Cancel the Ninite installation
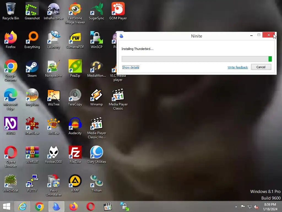The height and width of the screenshot is (212, 282). tap(261, 67)
